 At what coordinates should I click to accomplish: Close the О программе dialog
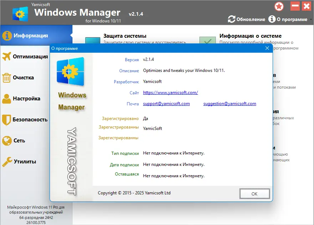click(267, 48)
